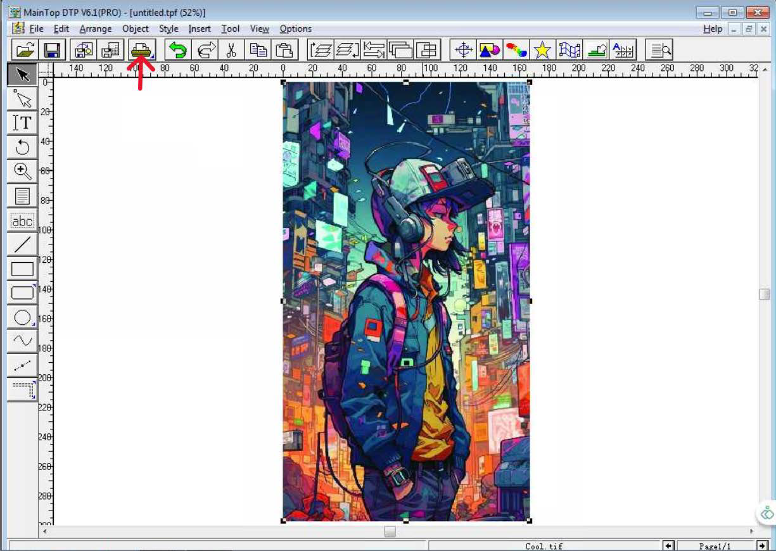Click the rainbow color gradient icon

click(x=516, y=49)
